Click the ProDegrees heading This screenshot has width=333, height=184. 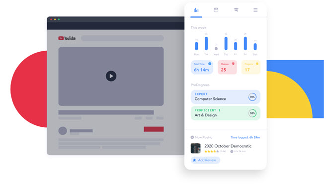[x=200, y=85]
